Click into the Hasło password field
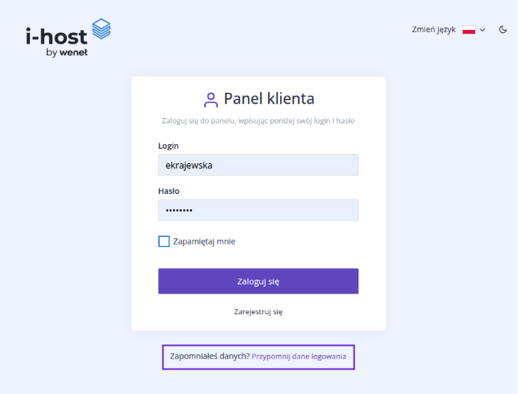 (x=259, y=210)
